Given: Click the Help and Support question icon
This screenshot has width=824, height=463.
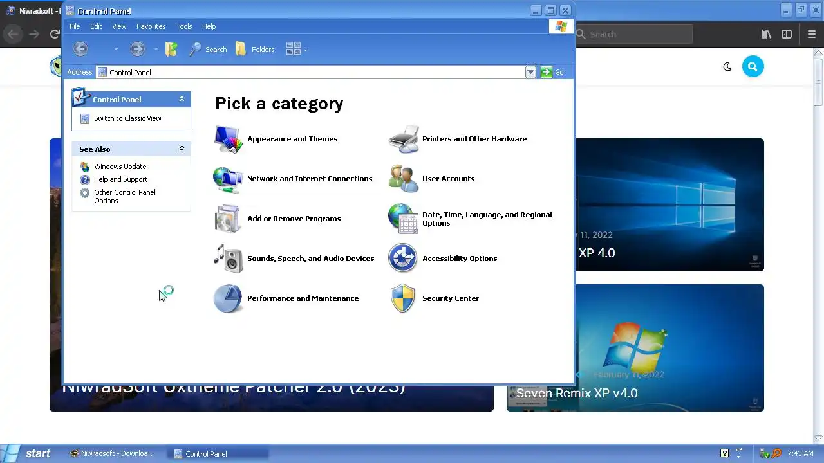Looking at the screenshot, I should click(85, 180).
